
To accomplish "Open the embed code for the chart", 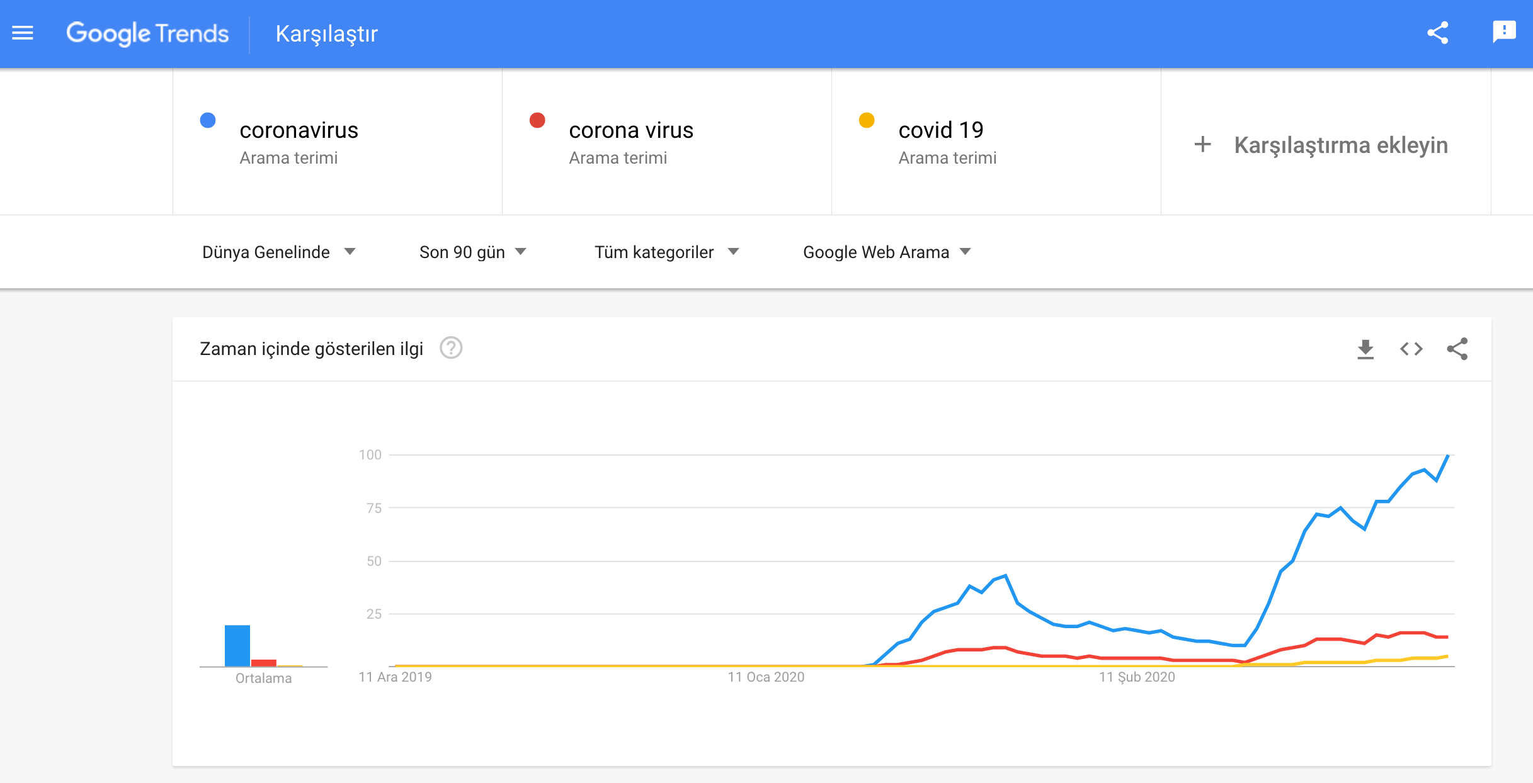I will coord(1412,349).
